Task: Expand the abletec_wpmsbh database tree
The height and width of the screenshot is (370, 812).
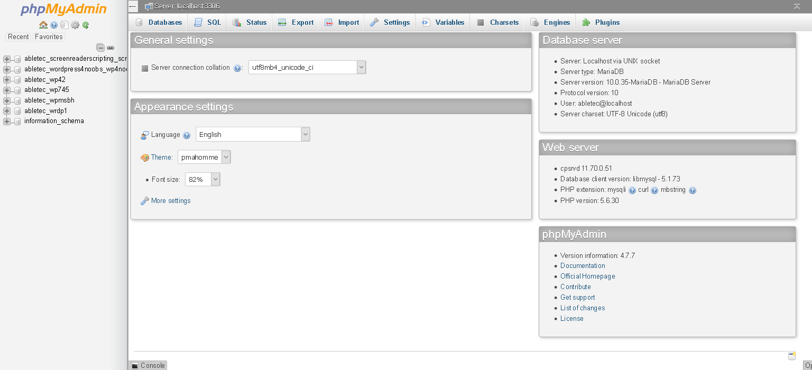Action: click(x=7, y=100)
